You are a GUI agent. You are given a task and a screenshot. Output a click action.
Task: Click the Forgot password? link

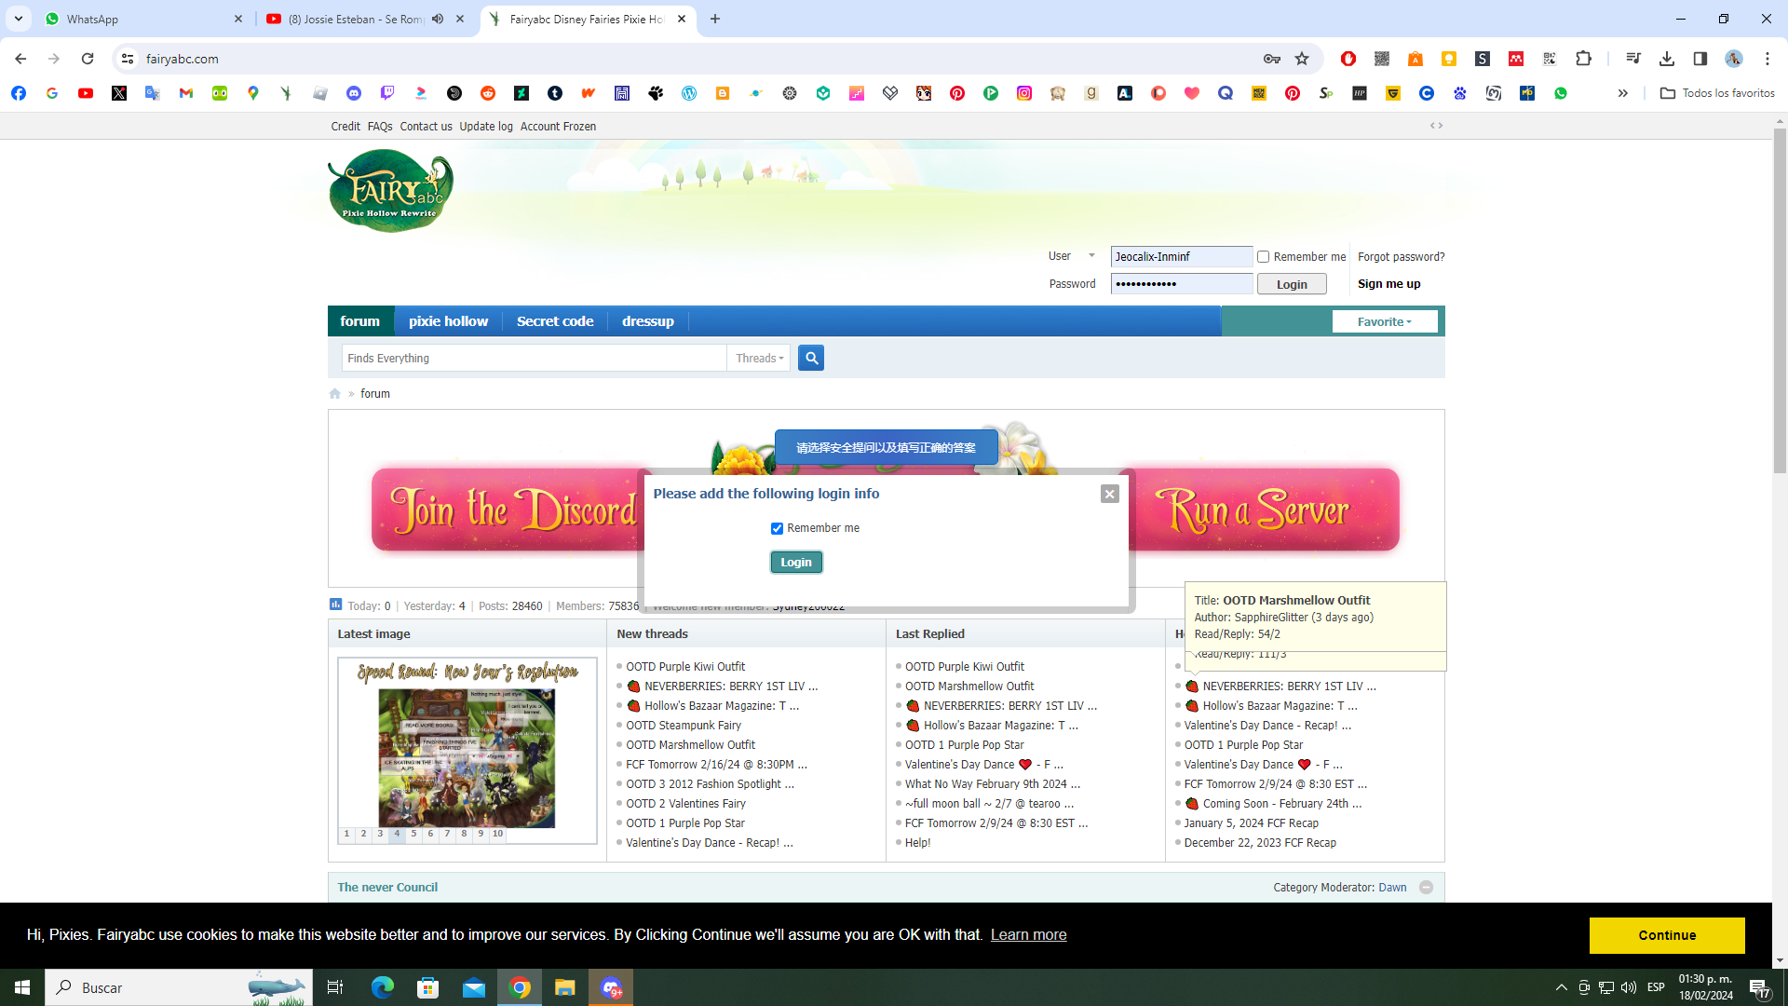[x=1402, y=257]
